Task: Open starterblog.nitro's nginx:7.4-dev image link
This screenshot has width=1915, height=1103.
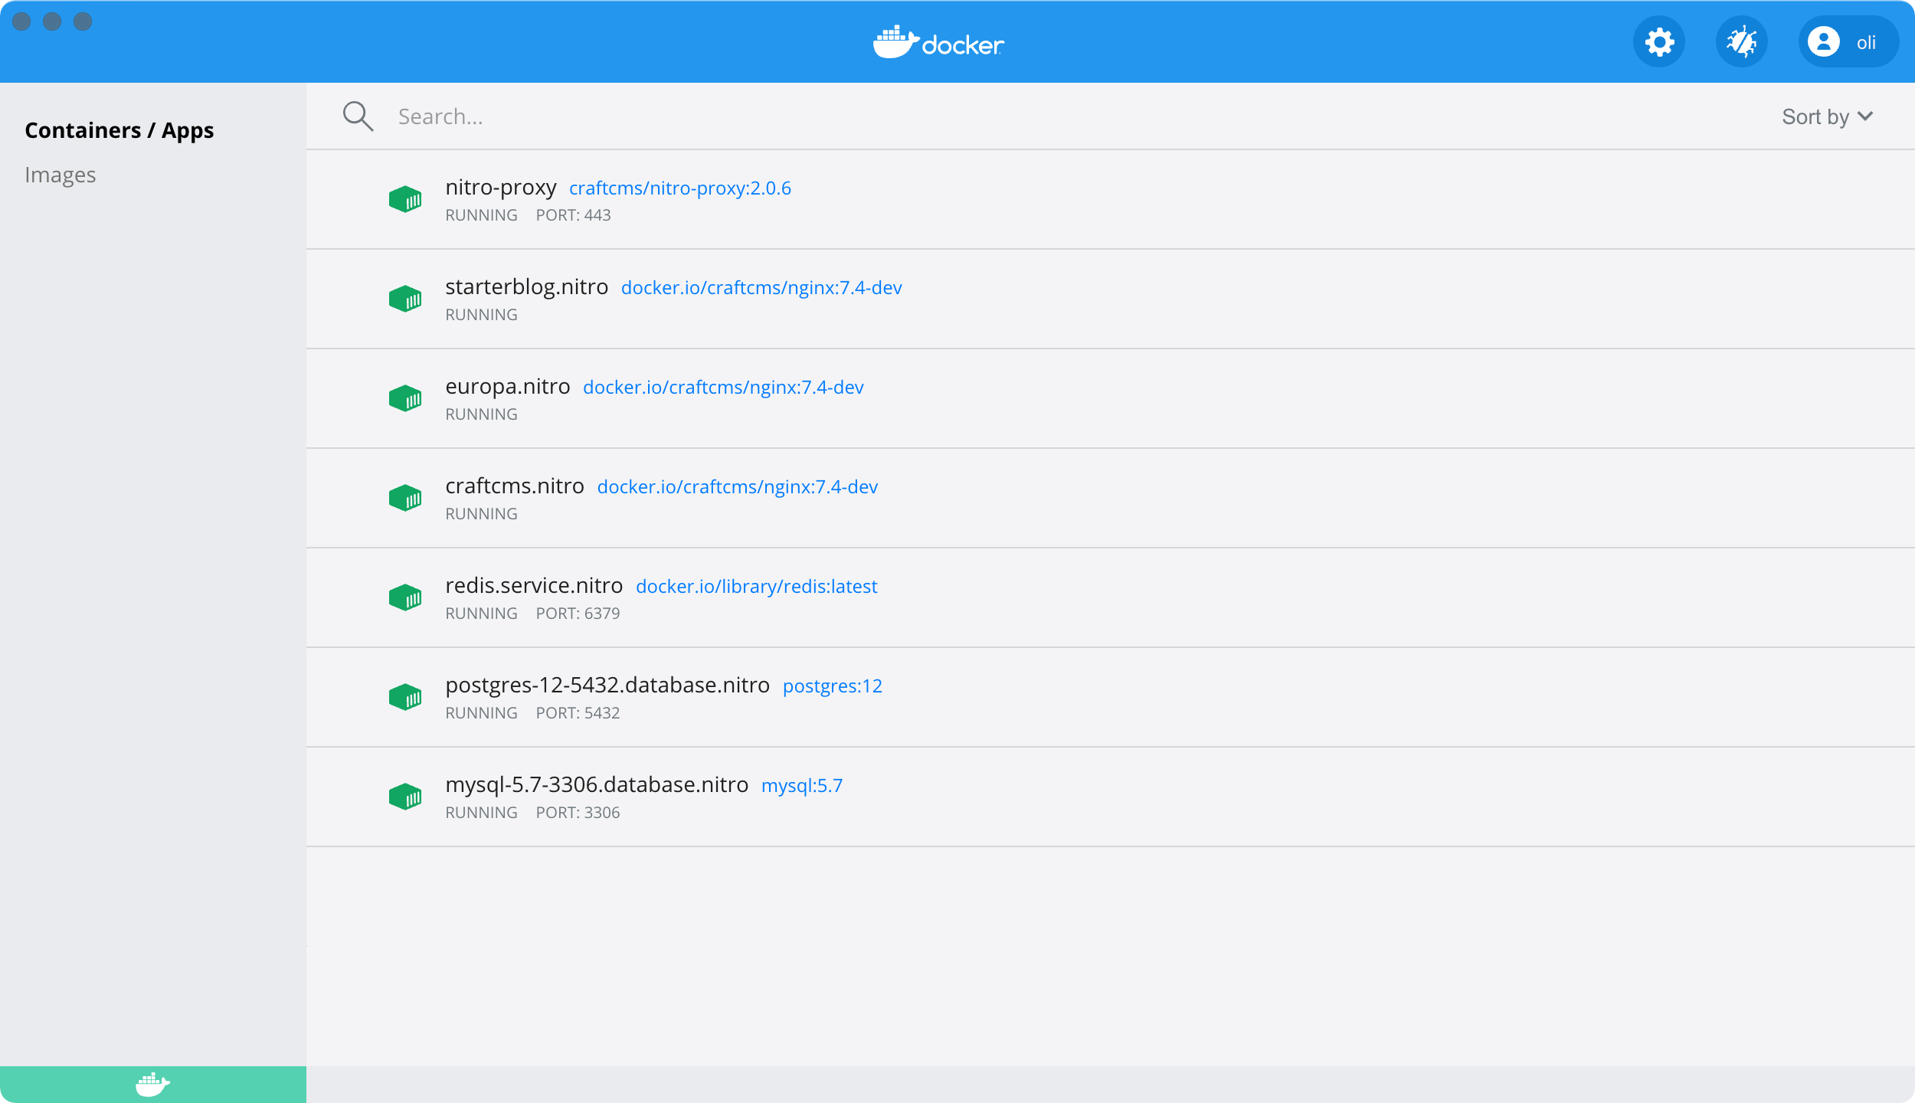Action: click(x=761, y=288)
